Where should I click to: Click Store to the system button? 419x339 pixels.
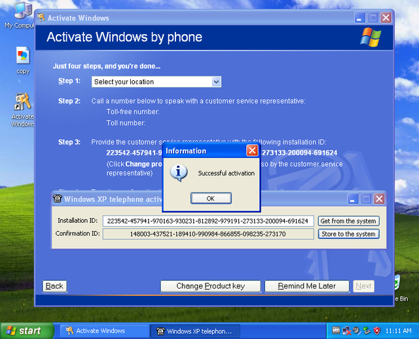pyautogui.click(x=348, y=234)
